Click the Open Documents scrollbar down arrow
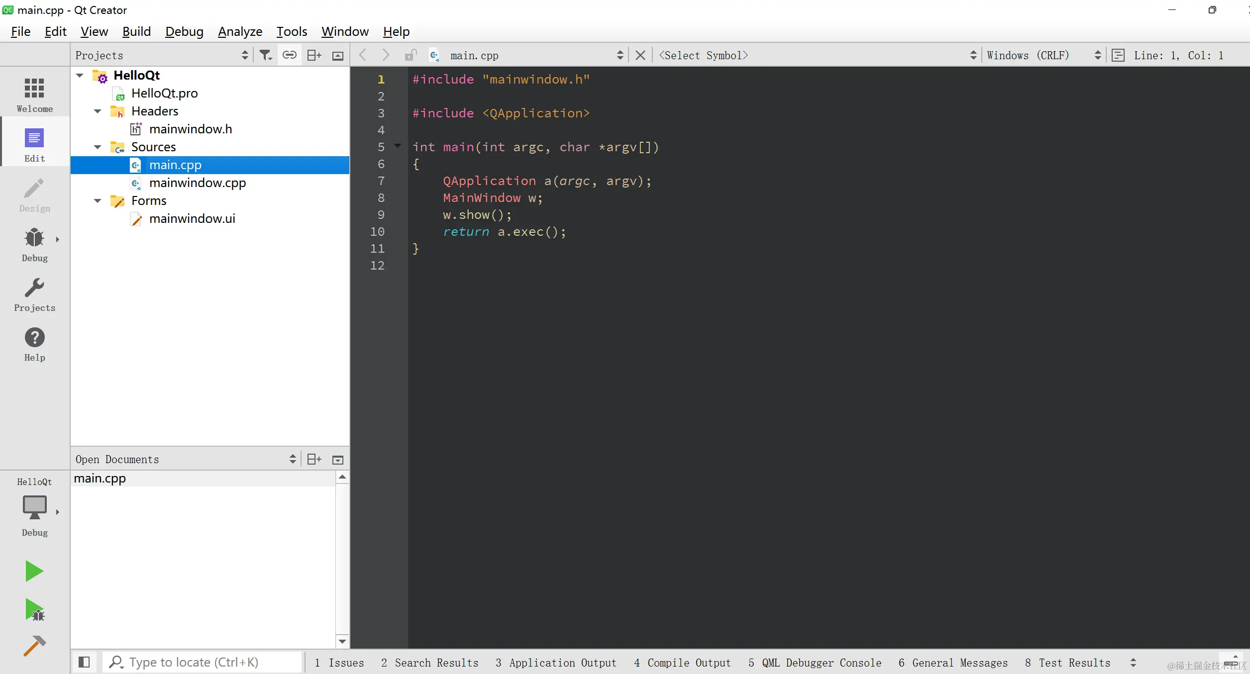The width and height of the screenshot is (1250, 674). (x=342, y=641)
